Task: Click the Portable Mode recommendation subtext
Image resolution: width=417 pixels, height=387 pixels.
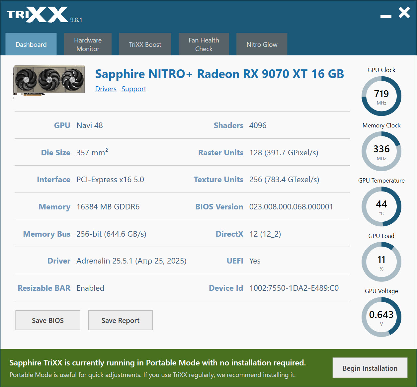Action: tap(152, 375)
